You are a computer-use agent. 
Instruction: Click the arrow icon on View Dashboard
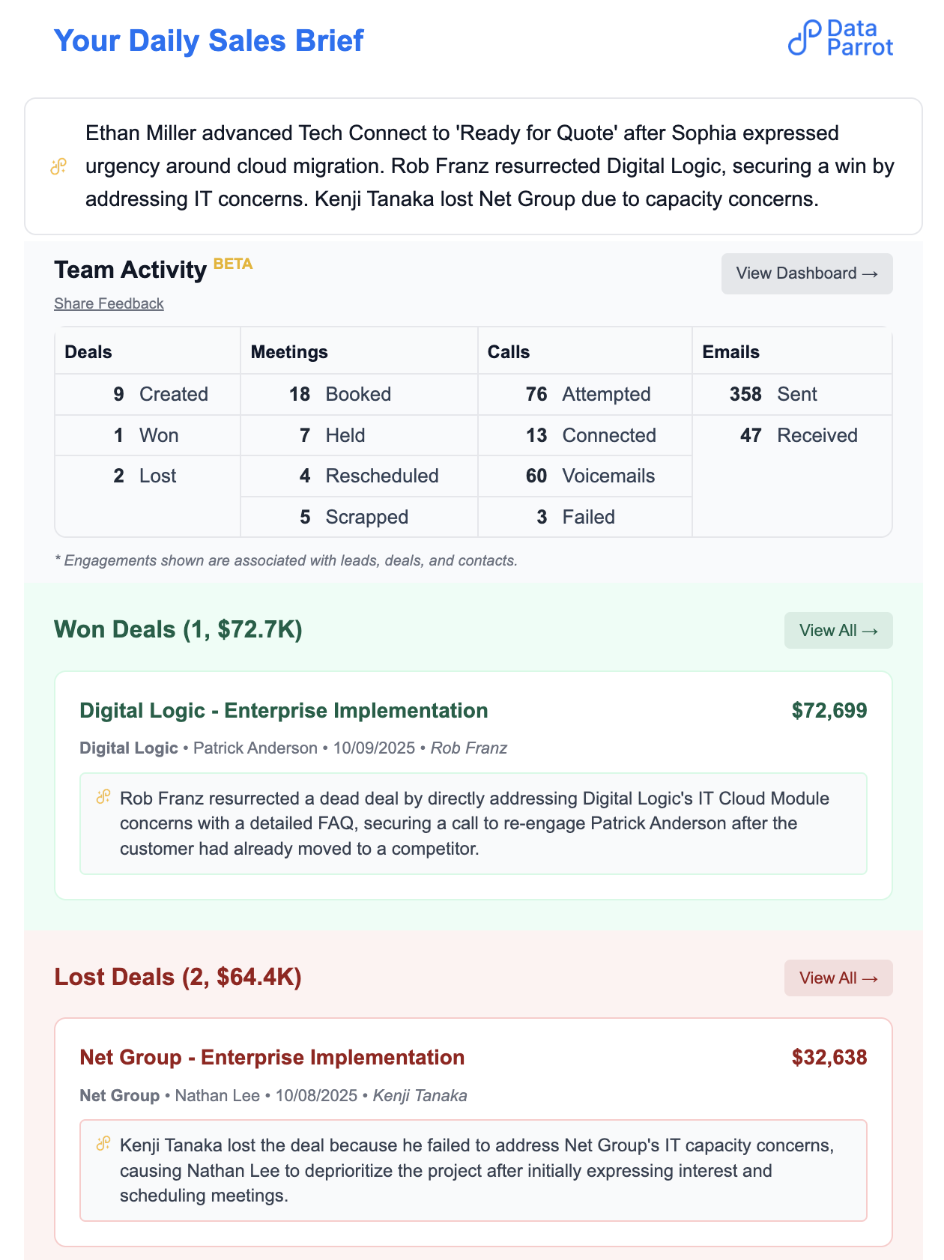871,273
